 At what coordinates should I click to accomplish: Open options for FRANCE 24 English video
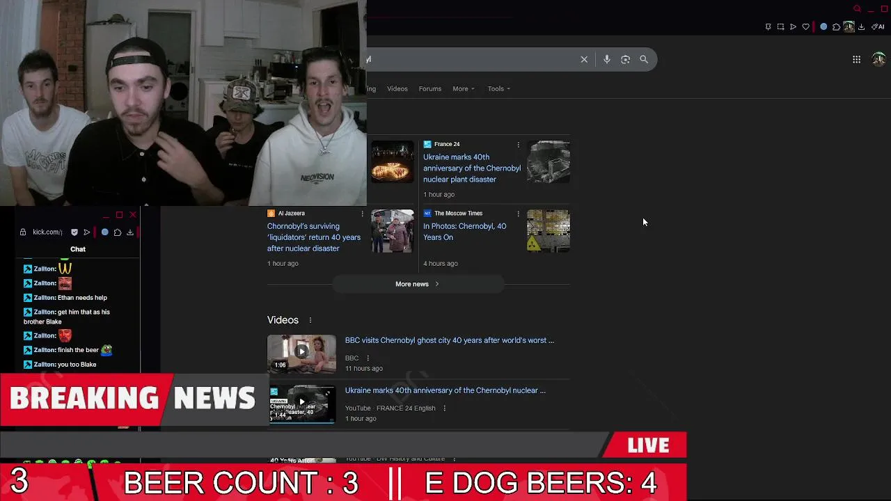pyautogui.click(x=444, y=408)
